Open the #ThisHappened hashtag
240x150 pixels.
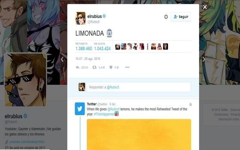click(x=104, y=114)
